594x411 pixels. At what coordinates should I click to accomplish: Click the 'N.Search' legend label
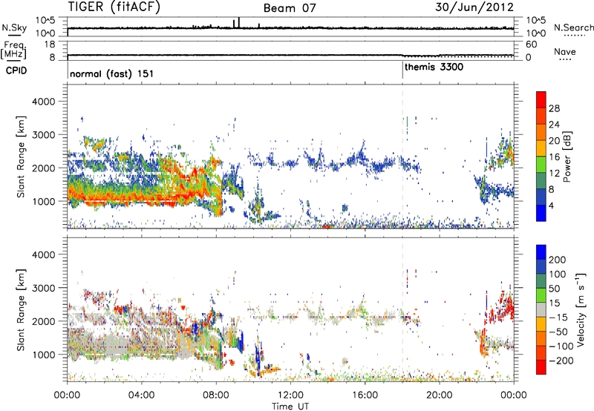coord(573,27)
